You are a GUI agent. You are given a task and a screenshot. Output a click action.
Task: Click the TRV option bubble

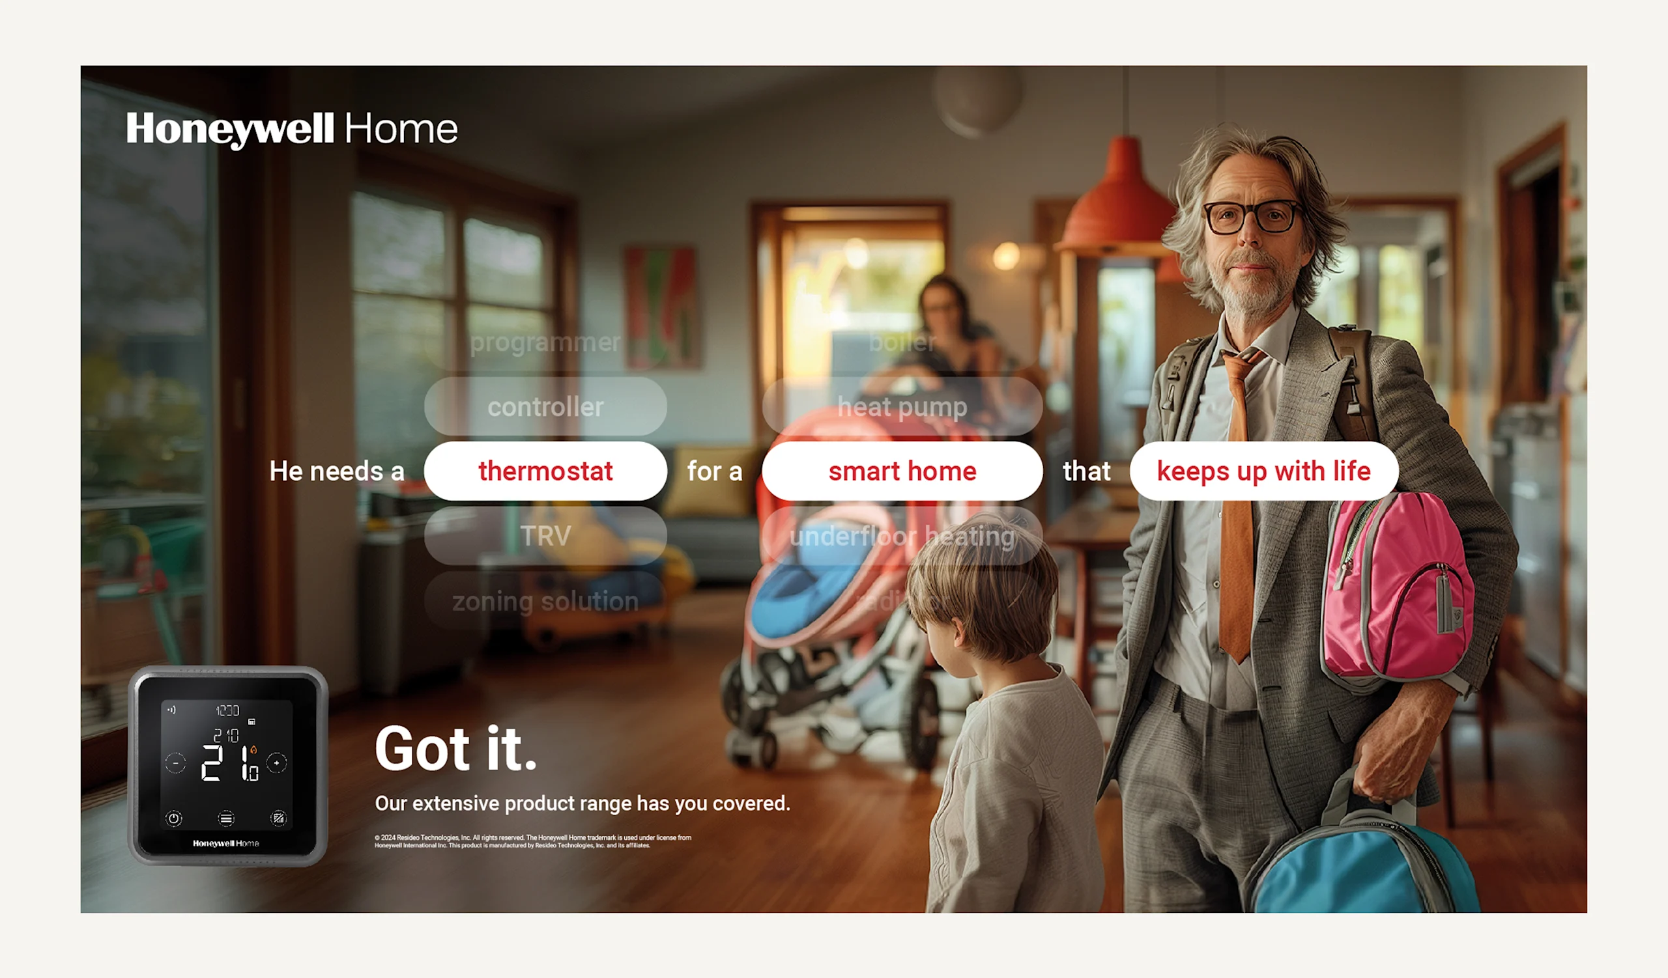click(546, 536)
